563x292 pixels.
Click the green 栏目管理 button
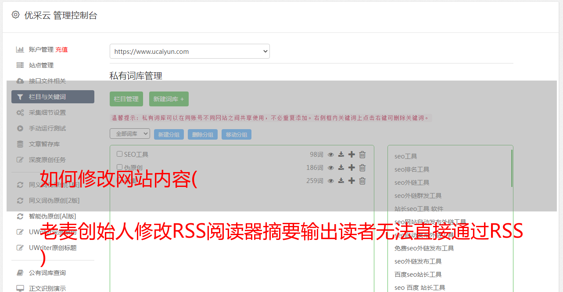pyautogui.click(x=126, y=99)
